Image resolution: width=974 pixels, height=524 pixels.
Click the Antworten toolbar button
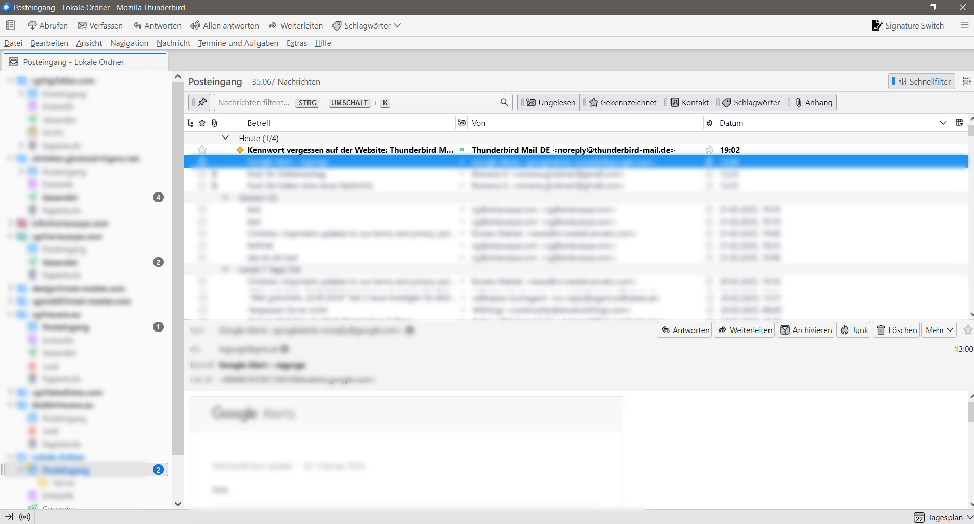pyautogui.click(x=157, y=25)
